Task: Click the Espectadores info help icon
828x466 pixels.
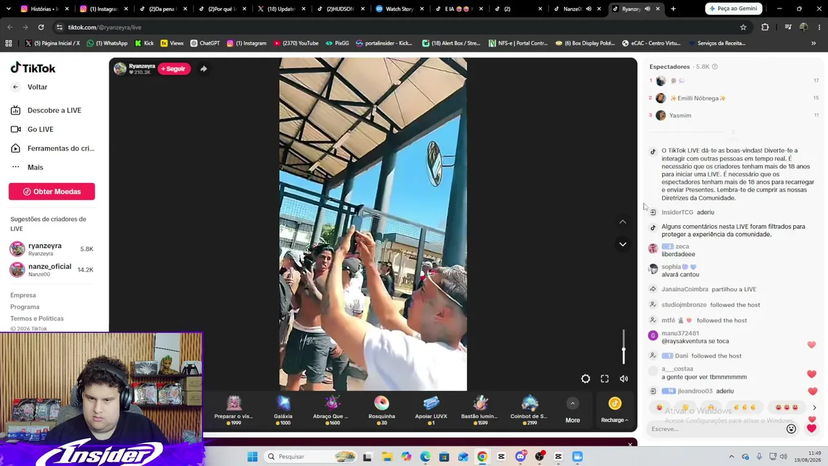Action: click(x=715, y=67)
